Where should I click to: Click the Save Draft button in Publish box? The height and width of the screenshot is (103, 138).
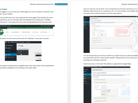[135, 23]
